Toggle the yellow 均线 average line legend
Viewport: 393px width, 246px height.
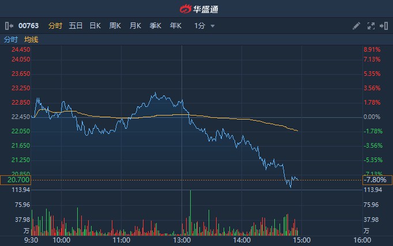click(x=31, y=40)
